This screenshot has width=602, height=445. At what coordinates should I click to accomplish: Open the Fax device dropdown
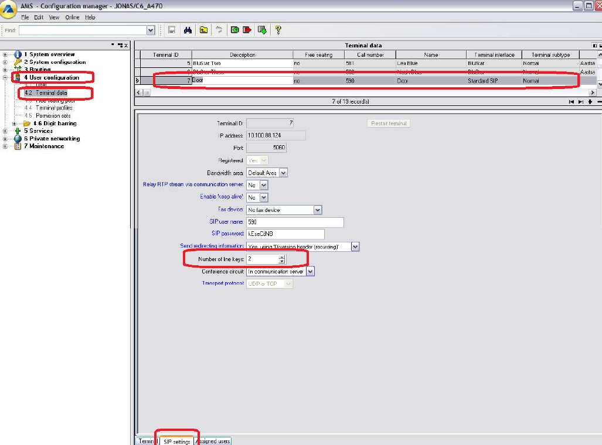coord(318,210)
